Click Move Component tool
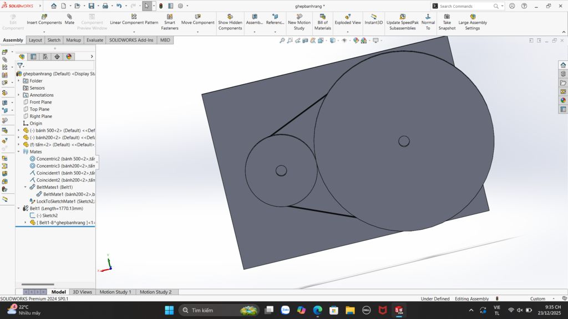568x319 pixels. point(198,19)
